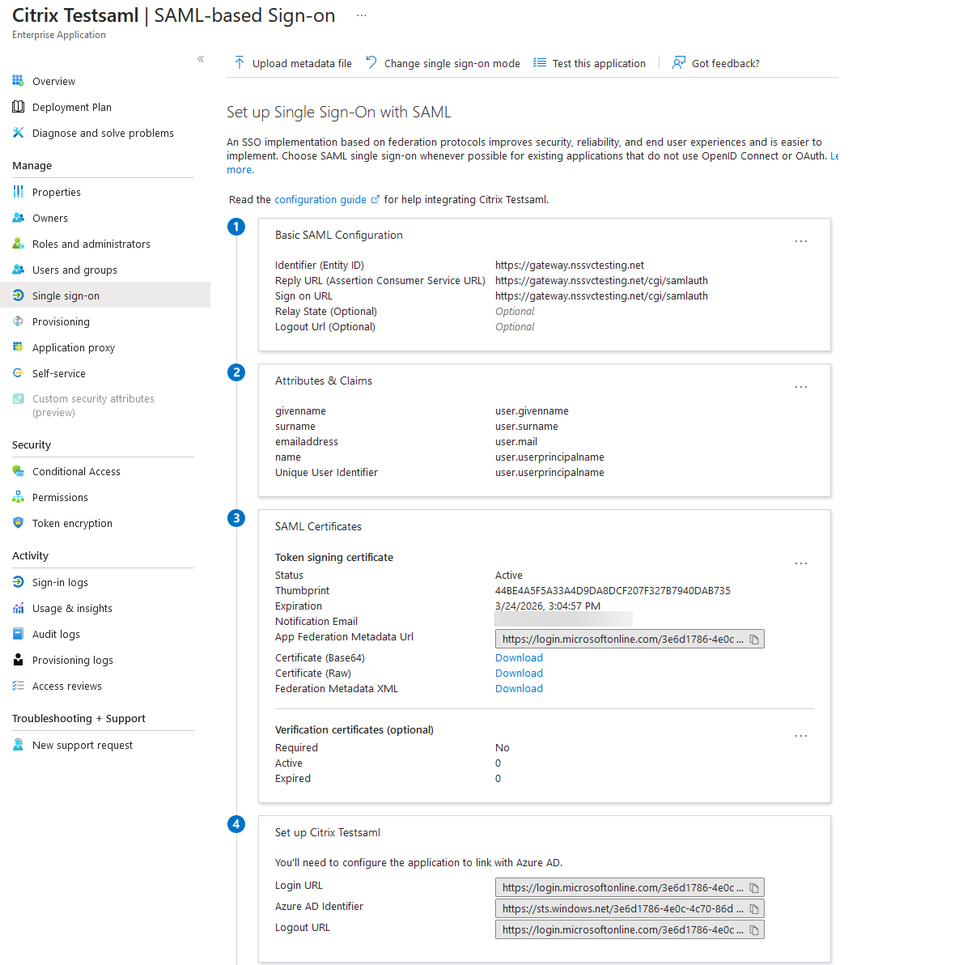Click Identifier value https://gateway.nssvctesting.net
The image size is (971, 965).
pos(570,265)
